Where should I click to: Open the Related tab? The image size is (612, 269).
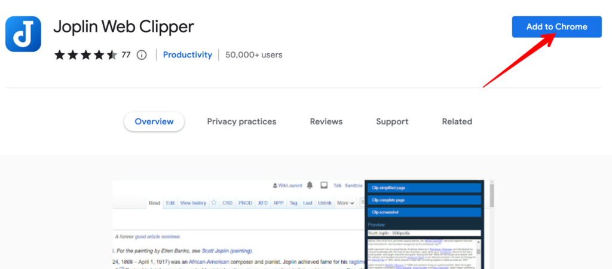click(x=457, y=121)
